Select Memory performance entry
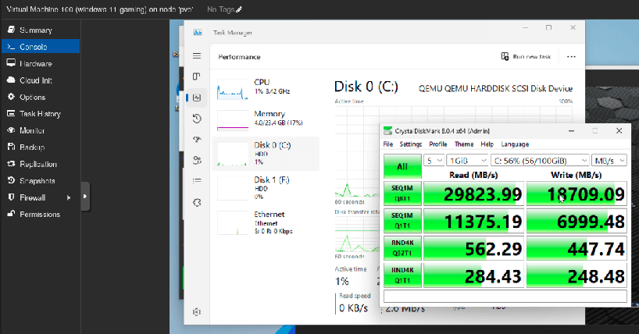639x334 pixels. pos(266,120)
